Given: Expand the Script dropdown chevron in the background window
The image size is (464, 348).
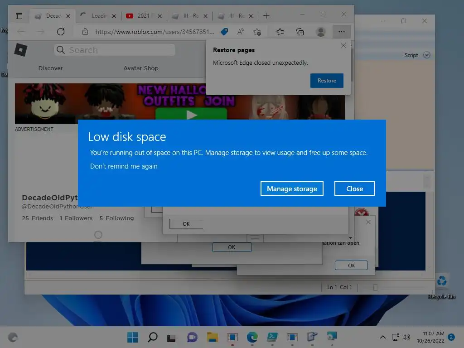Looking at the screenshot, I should pos(427,55).
